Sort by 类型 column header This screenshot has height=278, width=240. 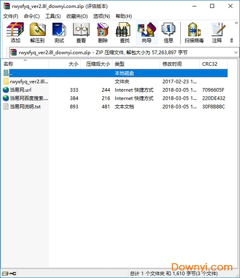[136, 64]
